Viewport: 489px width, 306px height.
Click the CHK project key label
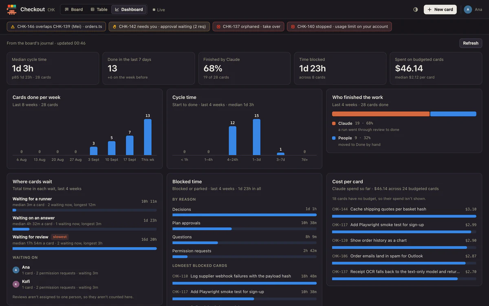(51, 10)
